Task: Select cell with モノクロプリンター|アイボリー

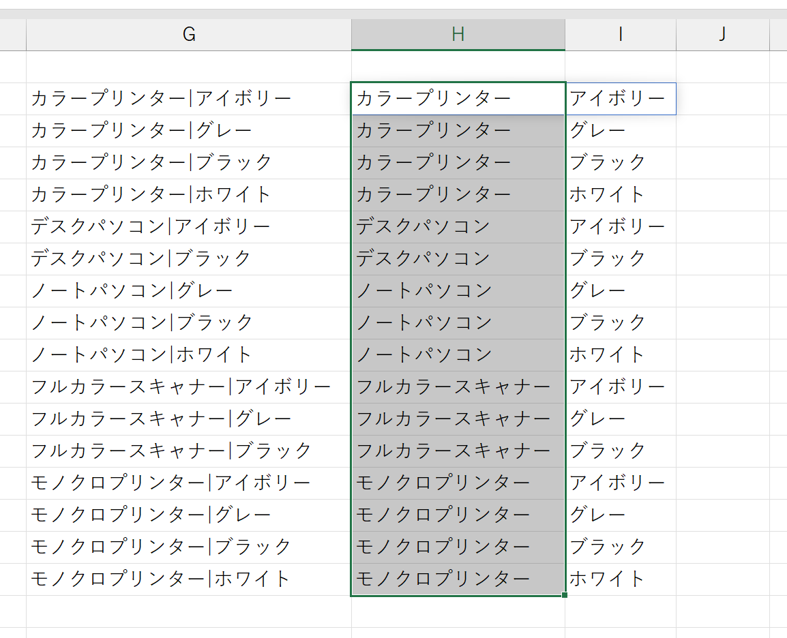Action: [189, 483]
